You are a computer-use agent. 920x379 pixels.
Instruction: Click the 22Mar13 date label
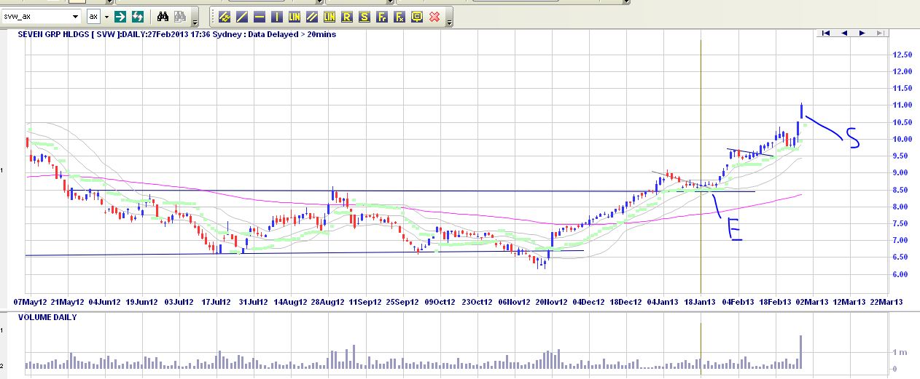pos(886,301)
